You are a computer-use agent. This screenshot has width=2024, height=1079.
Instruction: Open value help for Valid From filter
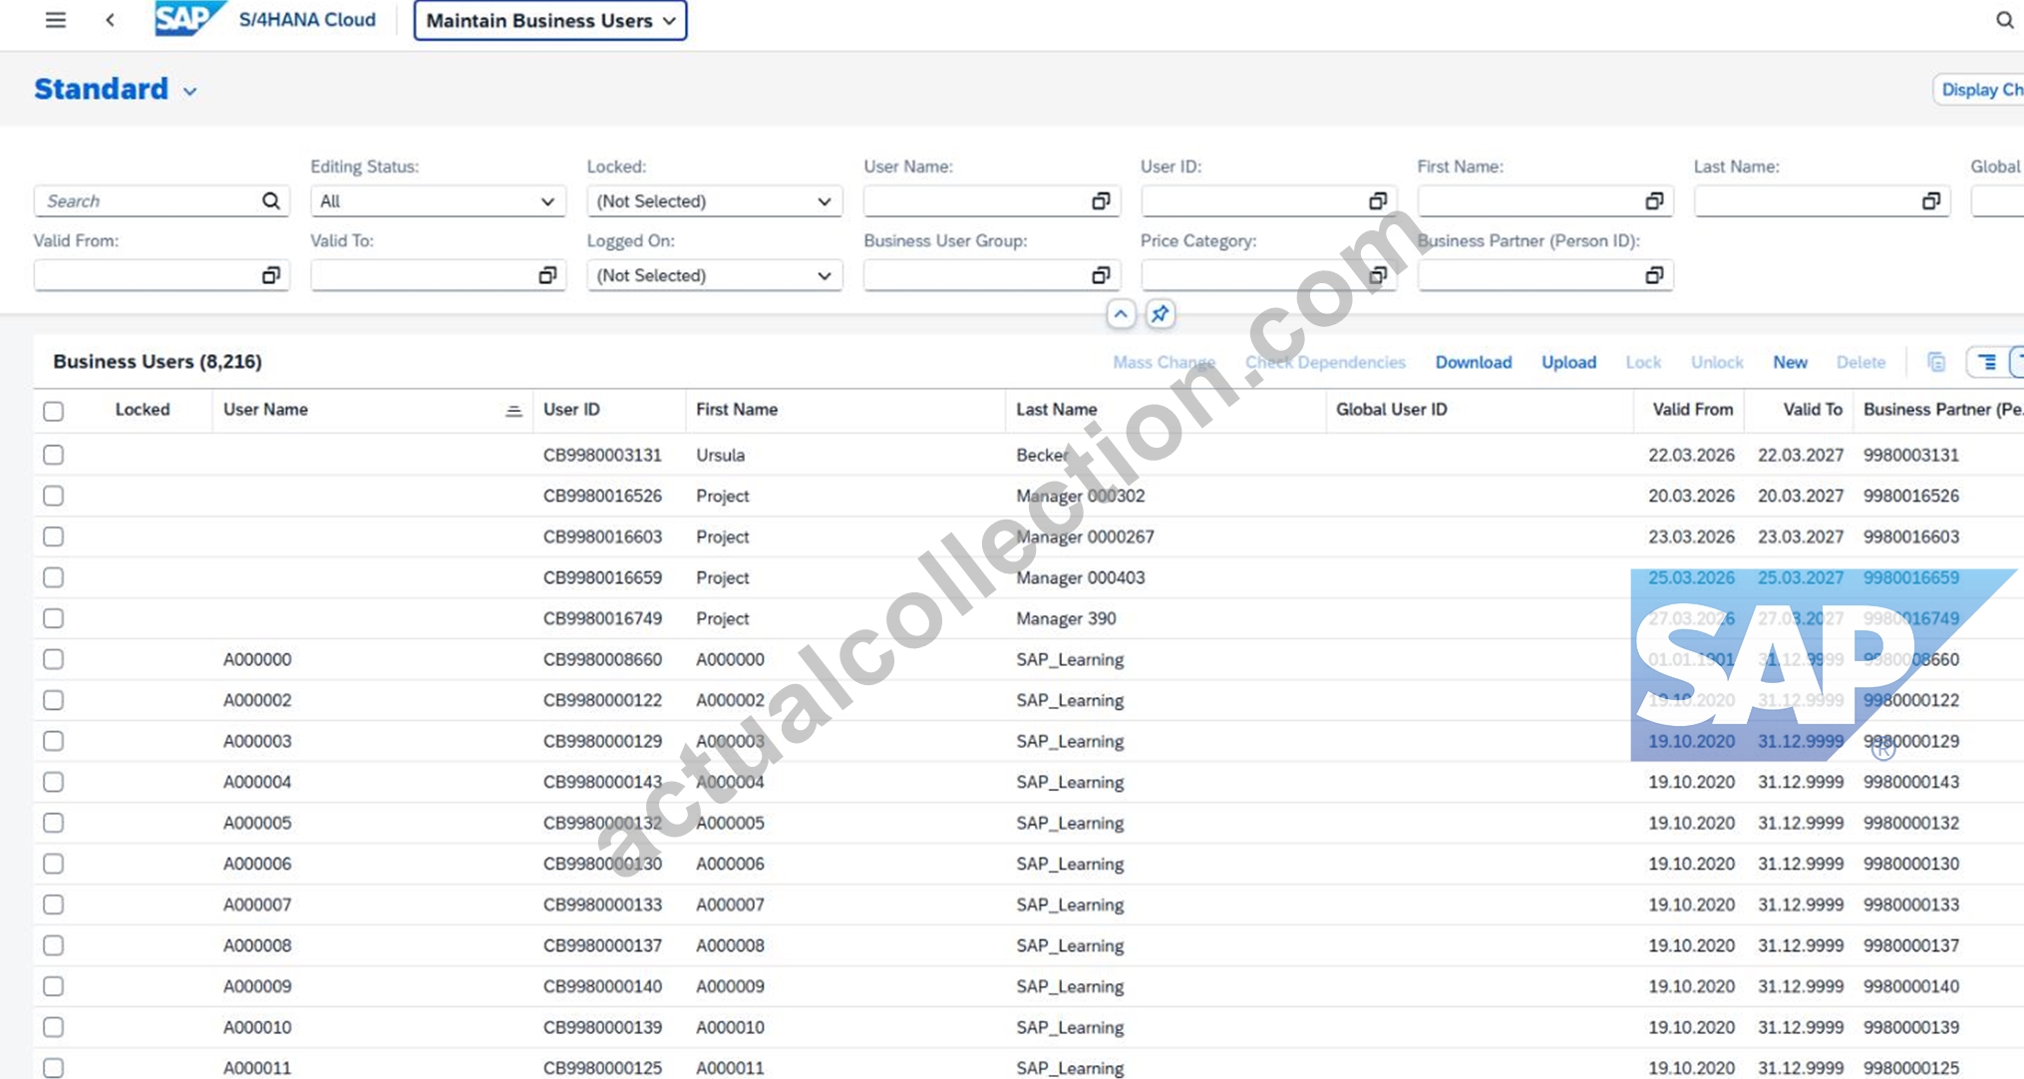(270, 275)
